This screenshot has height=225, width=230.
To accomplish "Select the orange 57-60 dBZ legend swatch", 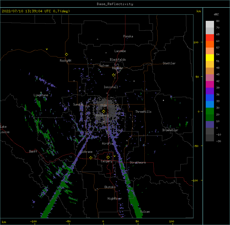I will 210,44.
